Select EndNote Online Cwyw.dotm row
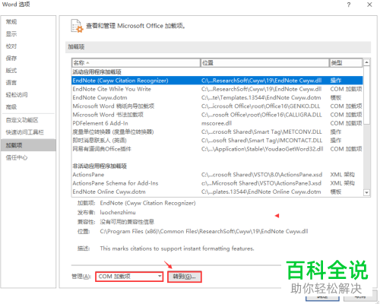Image resolution: width=380 pixels, height=304 pixels. pyautogui.click(x=217, y=192)
